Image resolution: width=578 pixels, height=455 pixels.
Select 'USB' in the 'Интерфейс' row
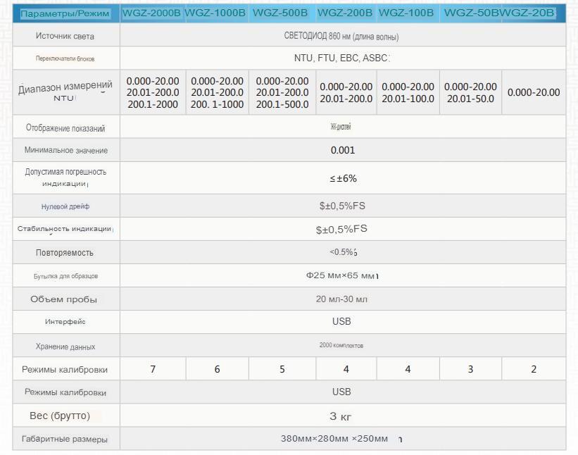pos(341,321)
